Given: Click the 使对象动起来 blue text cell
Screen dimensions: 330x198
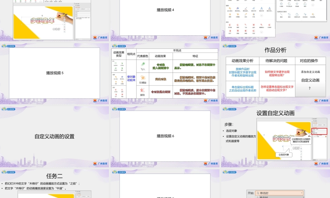Looking at the screenshot, I should (x=131, y=79).
